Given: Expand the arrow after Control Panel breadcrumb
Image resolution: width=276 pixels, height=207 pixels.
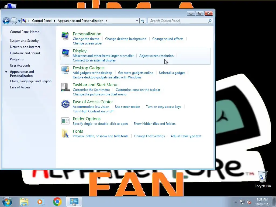Looking at the screenshot, I should coord(54,21).
